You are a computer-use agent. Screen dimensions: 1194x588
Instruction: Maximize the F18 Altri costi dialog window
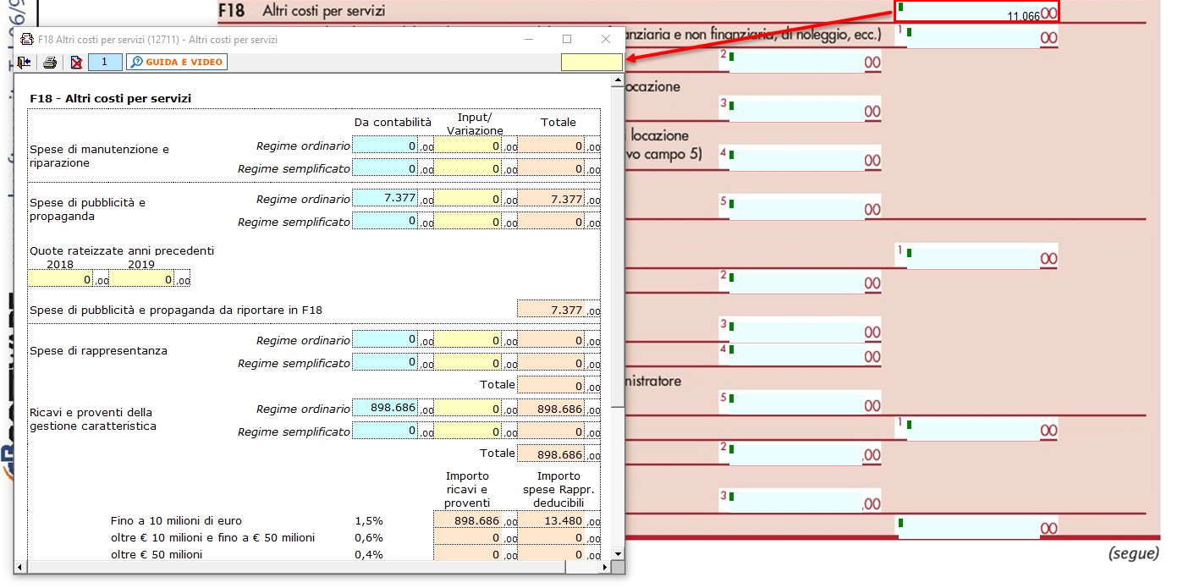[567, 39]
